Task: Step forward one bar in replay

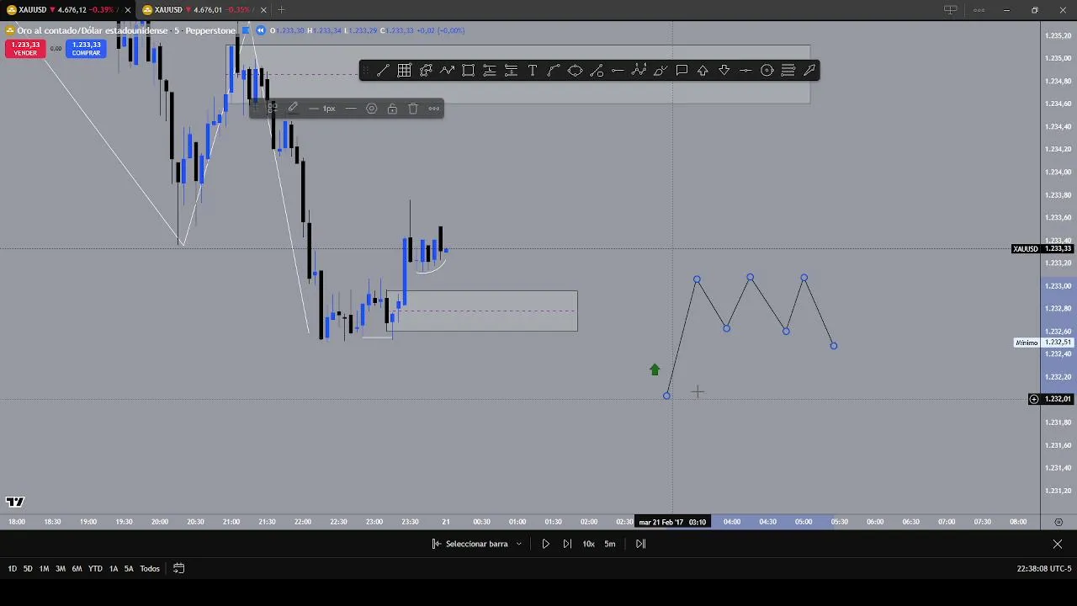Action: click(x=567, y=544)
